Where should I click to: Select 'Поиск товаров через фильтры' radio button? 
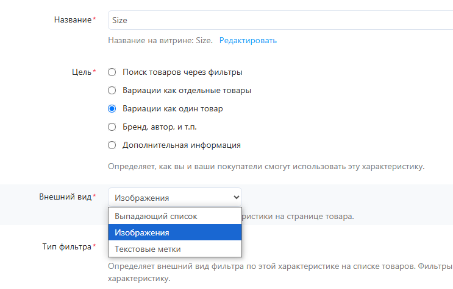click(112, 72)
